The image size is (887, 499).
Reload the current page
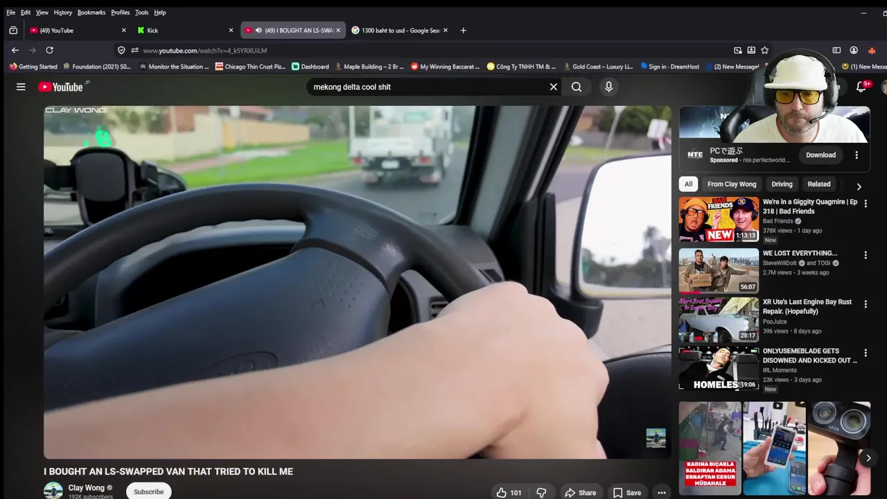[x=49, y=50]
